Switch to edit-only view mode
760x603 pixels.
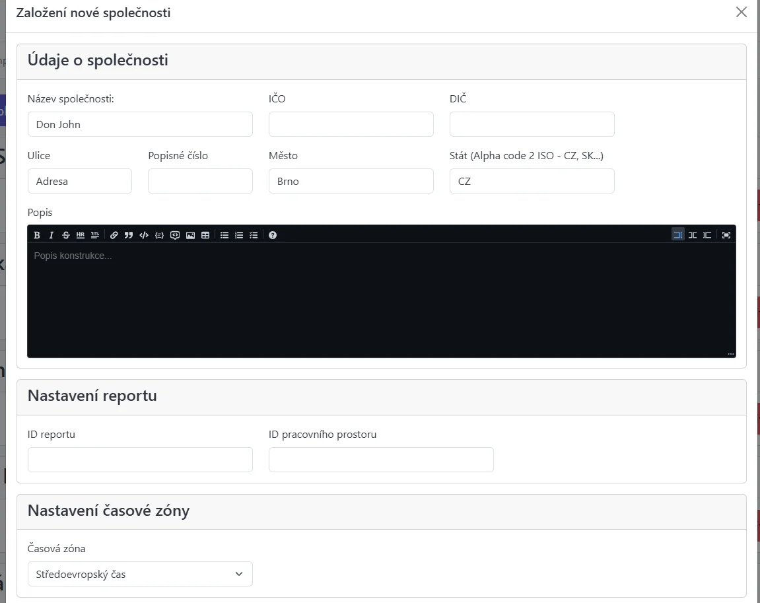tap(677, 235)
